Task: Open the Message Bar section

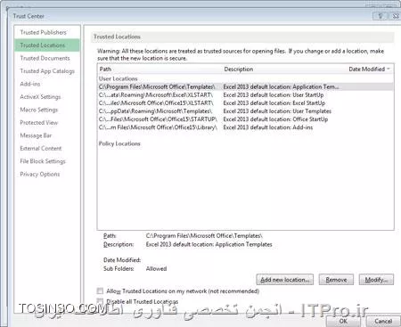Action: tap(36, 135)
